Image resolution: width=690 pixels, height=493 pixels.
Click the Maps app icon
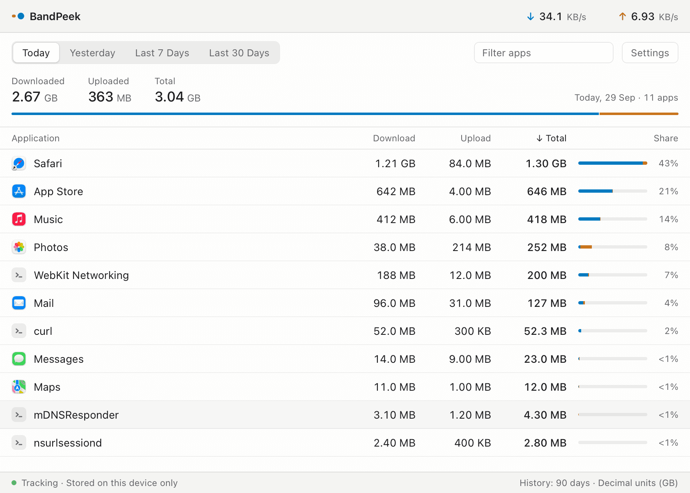[19, 387]
